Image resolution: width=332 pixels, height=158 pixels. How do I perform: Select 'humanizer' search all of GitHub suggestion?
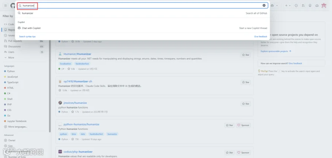pyautogui.click(x=142, y=13)
